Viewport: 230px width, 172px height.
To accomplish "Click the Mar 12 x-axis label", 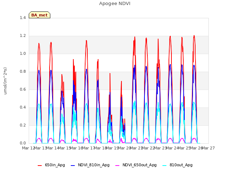I will [x=28, y=148].
